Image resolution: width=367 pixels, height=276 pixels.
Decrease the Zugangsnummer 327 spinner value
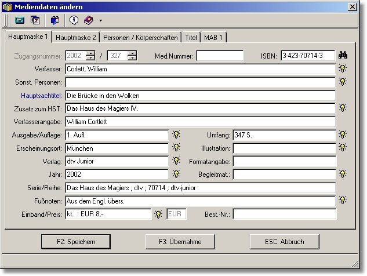pyautogui.click(x=132, y=59)
